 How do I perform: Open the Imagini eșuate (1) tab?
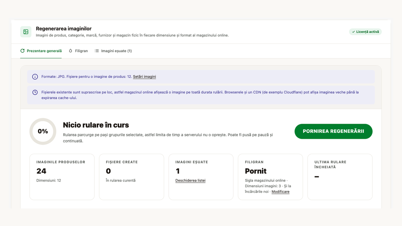point(113,51)
